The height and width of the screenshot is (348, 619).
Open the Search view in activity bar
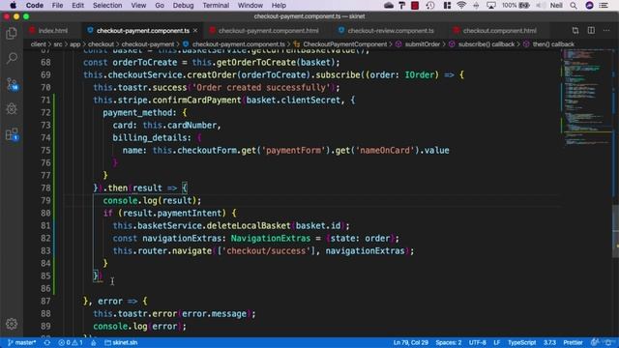point(12,58)
